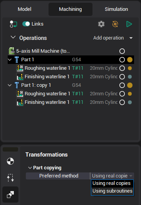Switch to the Model tab
The width and height of the screenshot is (141, 205).
coord(24,9)
